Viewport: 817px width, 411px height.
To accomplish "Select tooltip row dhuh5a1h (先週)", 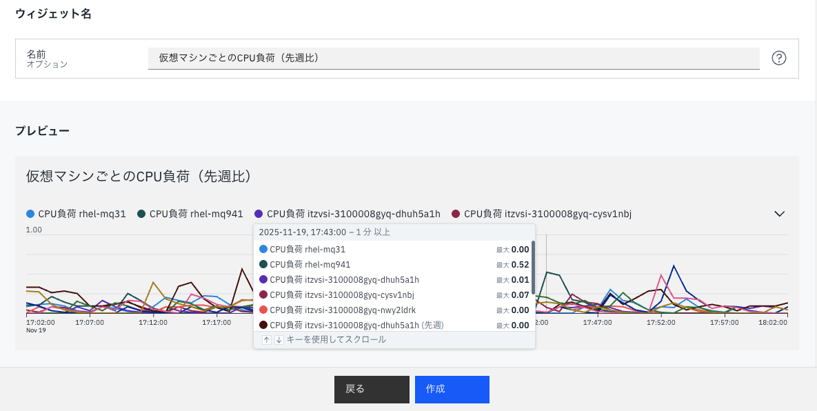I will pyautogui.click(x=394, y=325).
